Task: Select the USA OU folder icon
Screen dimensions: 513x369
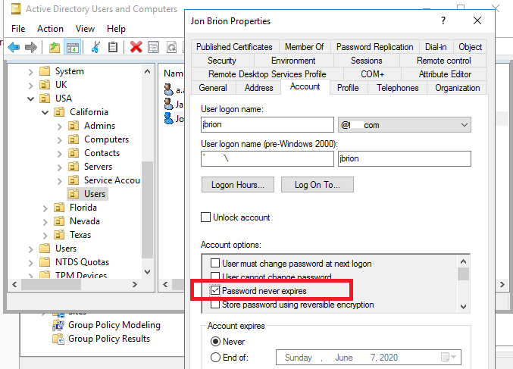Action: (45, 99)
